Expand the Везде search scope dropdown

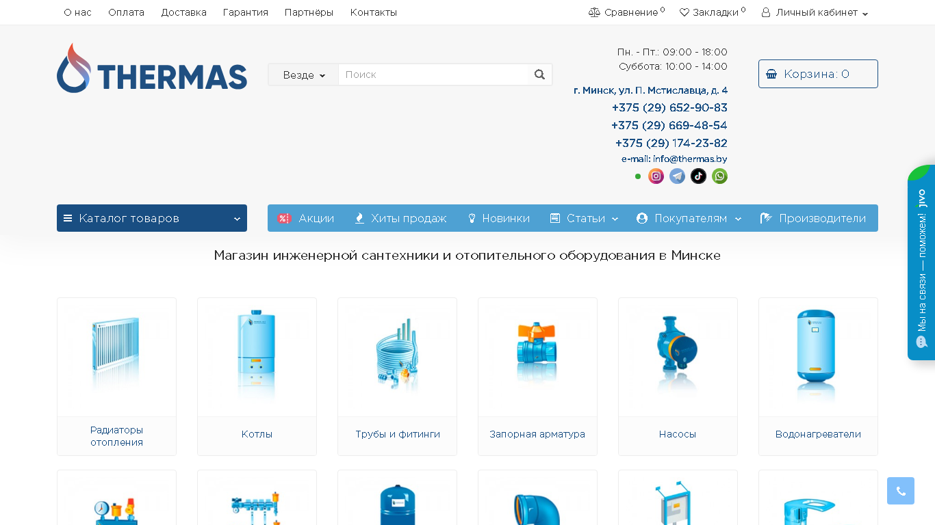click(303, 75)
